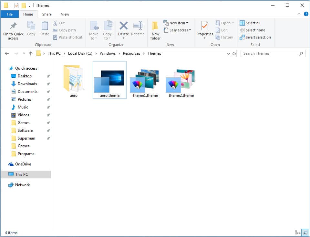Viewport: 310px width, 237px height.
Task: Click This PC breadcrumb in address bar
Action: (54, 53)
